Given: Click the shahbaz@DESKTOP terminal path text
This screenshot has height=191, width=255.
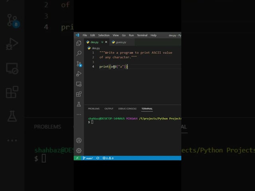Looking at the screenshot, I should click(135, 119).
